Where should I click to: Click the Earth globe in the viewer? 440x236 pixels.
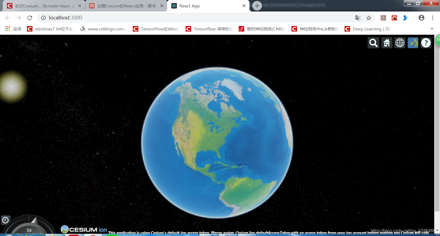tap(217, 143)
